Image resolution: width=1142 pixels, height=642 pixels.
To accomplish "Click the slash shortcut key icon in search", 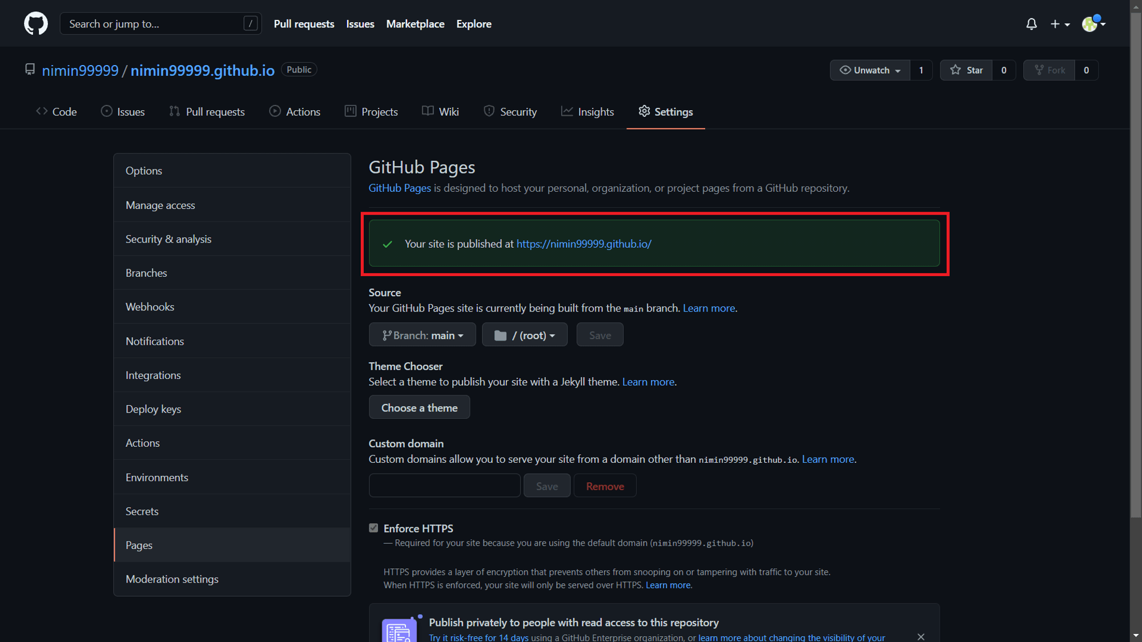I will 250,23.
